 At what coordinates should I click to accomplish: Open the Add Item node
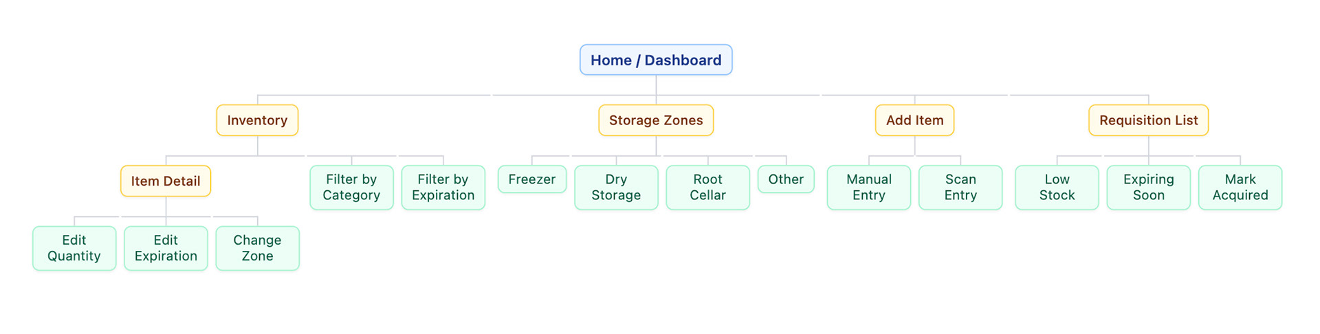coord(914,120)
